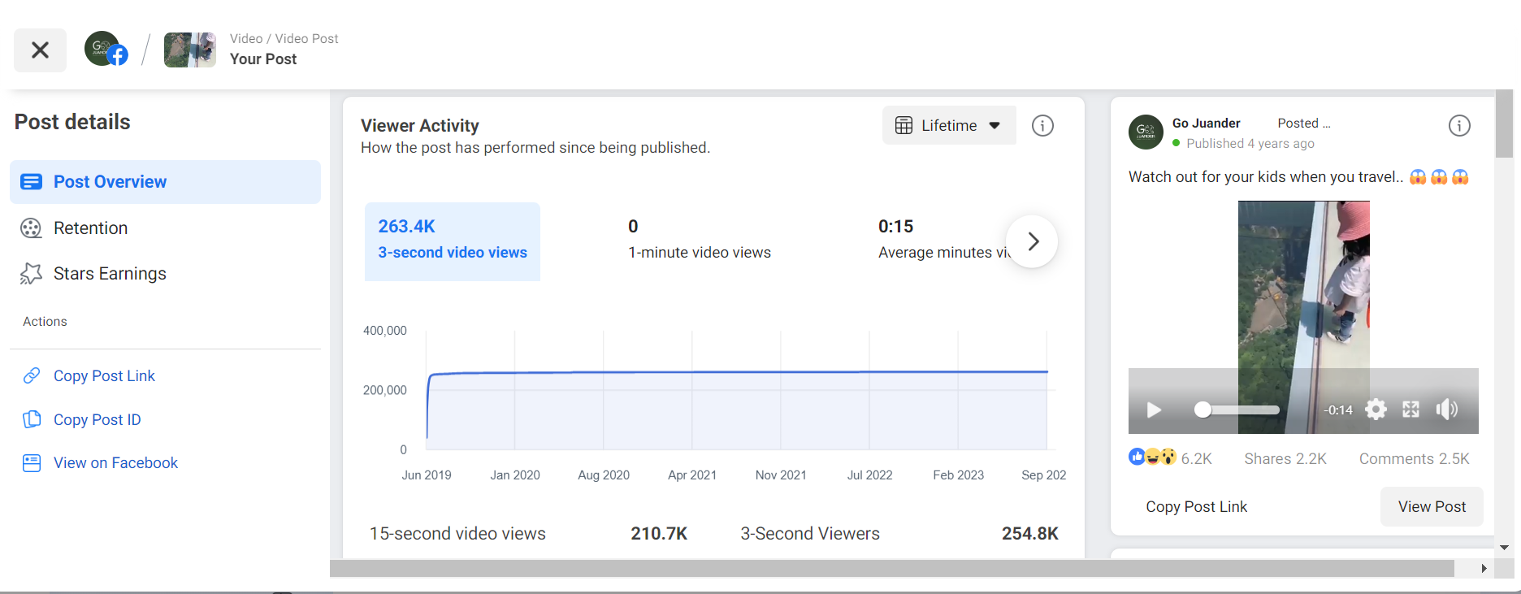The height and width of the screenshot is (594, 1521).
Task: Open the video post thumbnail in breadcrumb
Action: tap(190, 50)
